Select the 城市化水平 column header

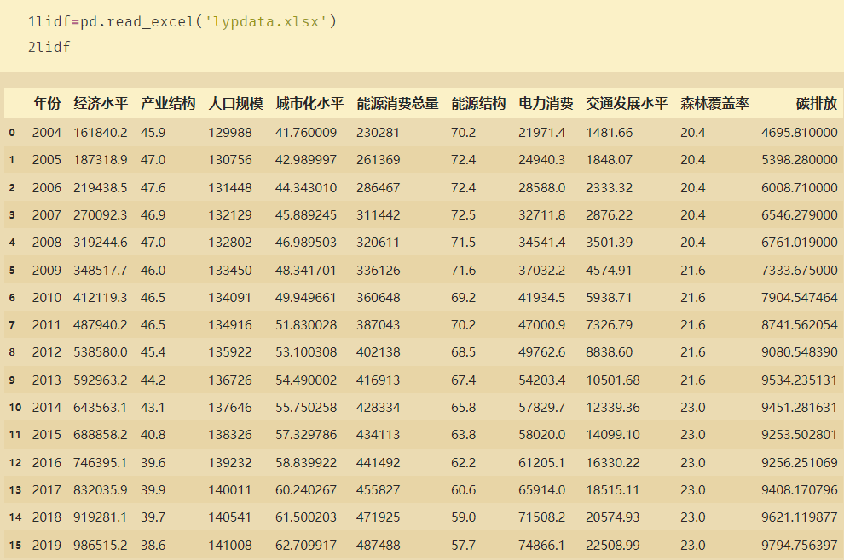(x=309, y=103)
